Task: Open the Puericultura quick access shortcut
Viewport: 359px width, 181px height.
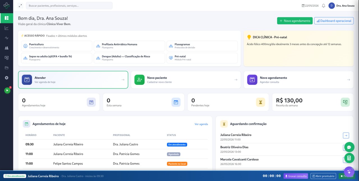Action: pyautogui.click(x=57, y=46)
